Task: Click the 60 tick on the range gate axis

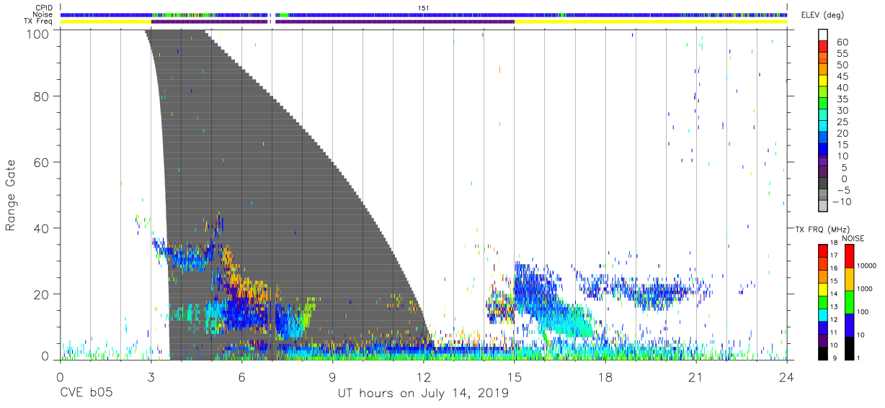Action: [x=42, y=162]
